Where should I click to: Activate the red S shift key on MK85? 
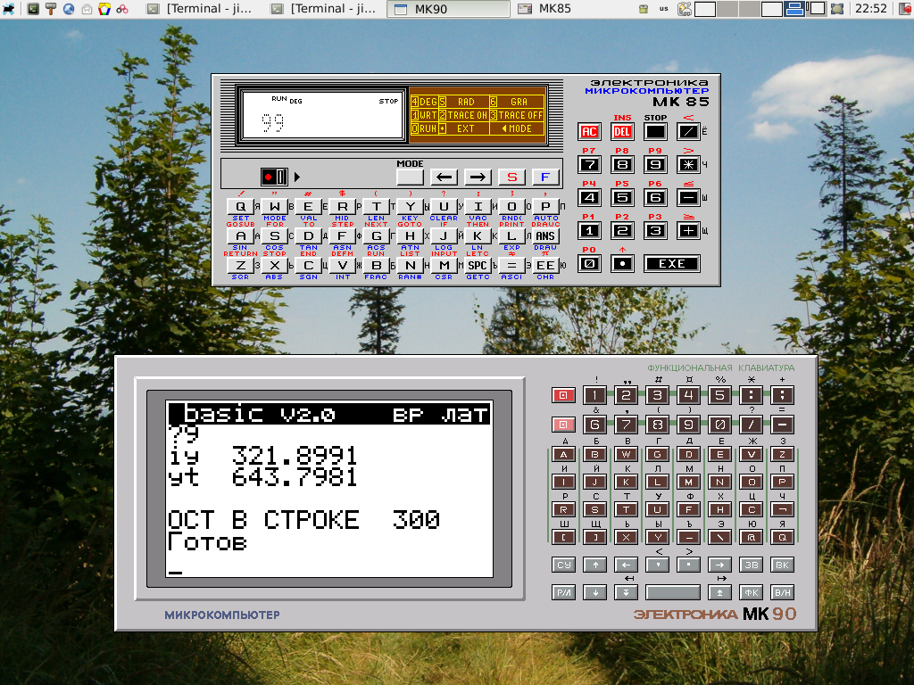point(511,177)
